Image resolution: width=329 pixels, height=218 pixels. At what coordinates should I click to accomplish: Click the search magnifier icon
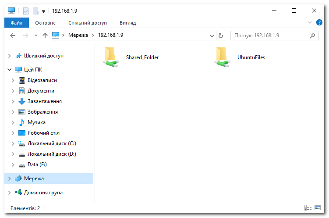pos(312,36)
